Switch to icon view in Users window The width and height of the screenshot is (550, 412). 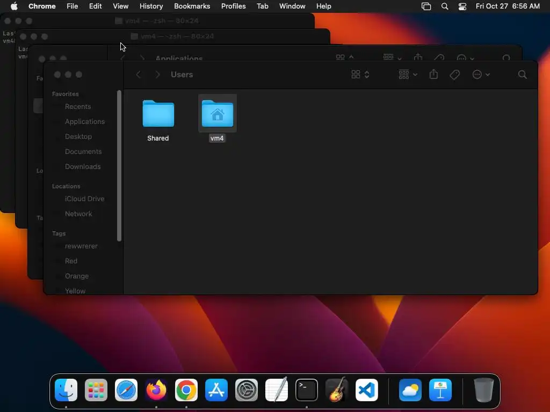click(356, 75)
